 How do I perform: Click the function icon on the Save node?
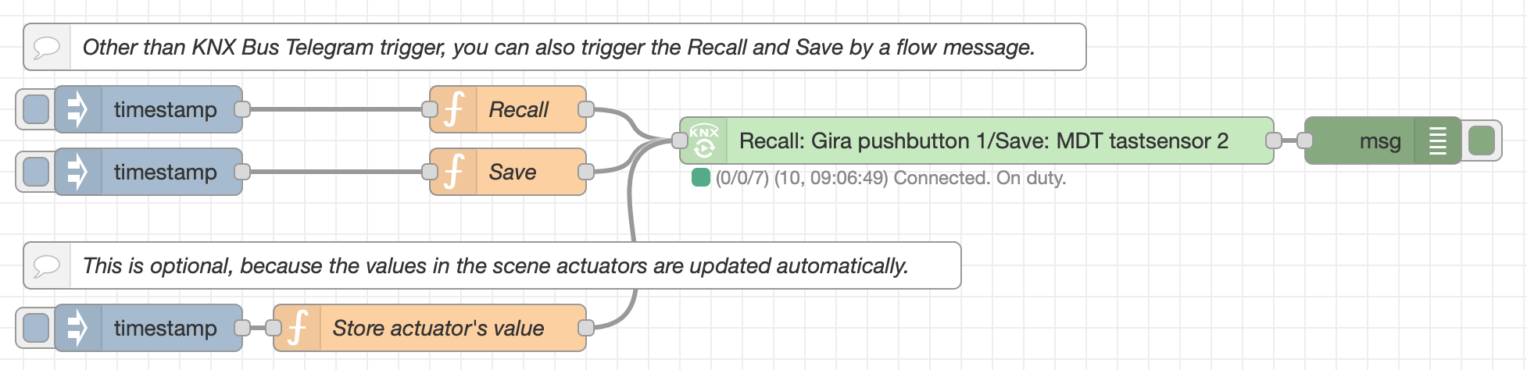coord(454,172)
